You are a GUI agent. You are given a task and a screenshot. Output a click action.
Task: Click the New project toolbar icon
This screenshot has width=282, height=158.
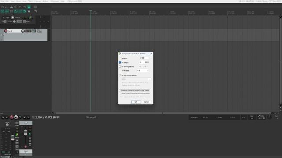click(3, 7)
